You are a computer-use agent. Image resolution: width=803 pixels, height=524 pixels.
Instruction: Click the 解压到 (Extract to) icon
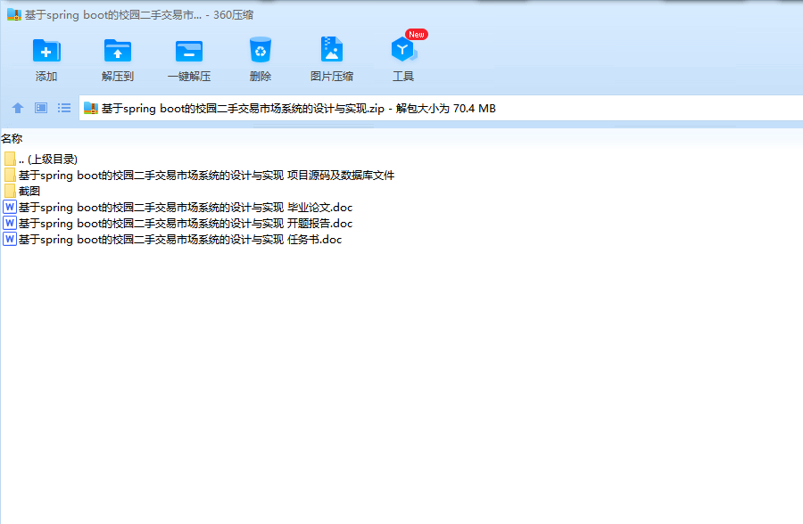[x=117, y=51]
